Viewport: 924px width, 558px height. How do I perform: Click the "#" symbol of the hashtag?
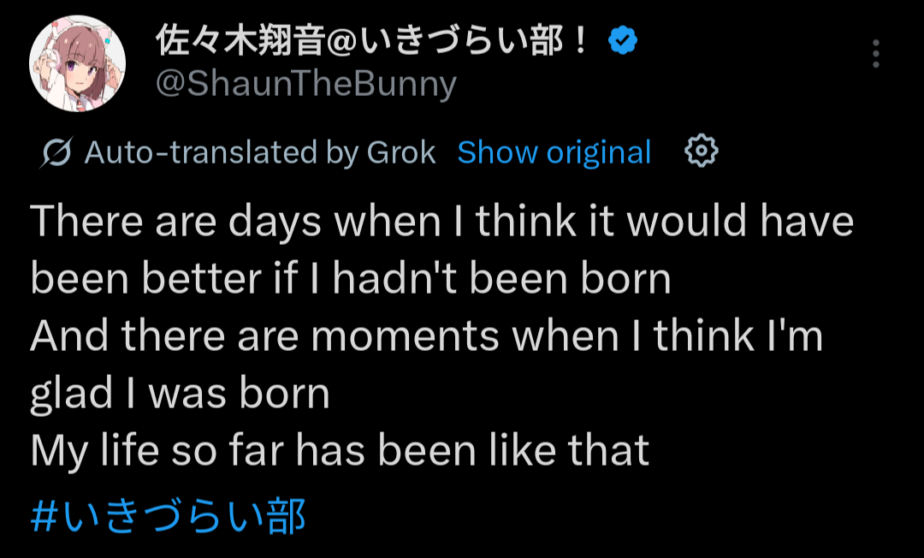pos(44,516)
